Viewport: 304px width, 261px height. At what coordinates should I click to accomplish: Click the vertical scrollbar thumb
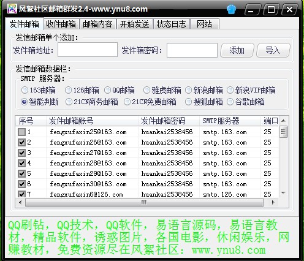283,132
